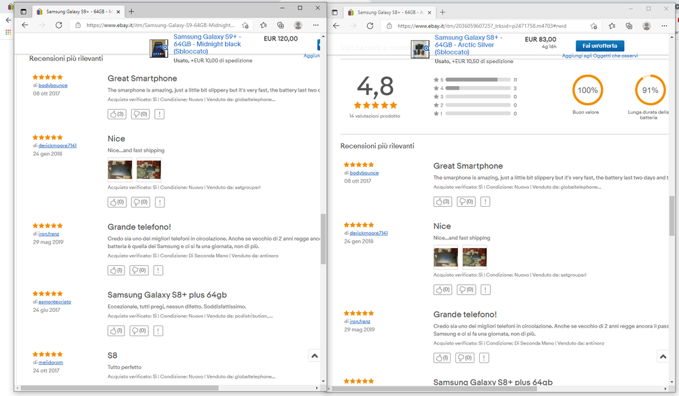Open asmontecristo reviewer profile
The height and width of the screenshot is (396, 679).
pyautogui.click(x=54, y=302)
